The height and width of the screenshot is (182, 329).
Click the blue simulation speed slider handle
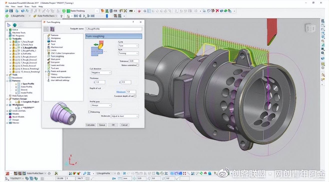pos(107,16)
